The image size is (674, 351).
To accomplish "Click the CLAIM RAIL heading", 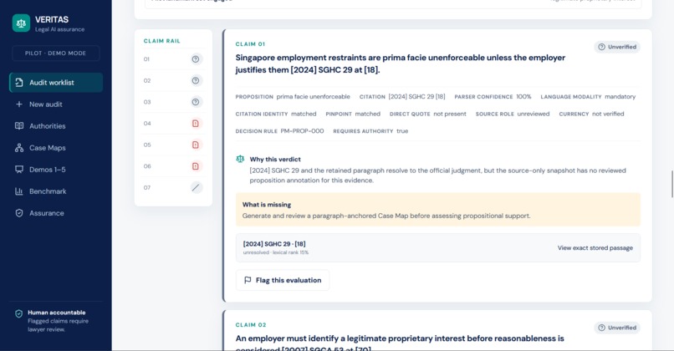I will pos(162,41).
